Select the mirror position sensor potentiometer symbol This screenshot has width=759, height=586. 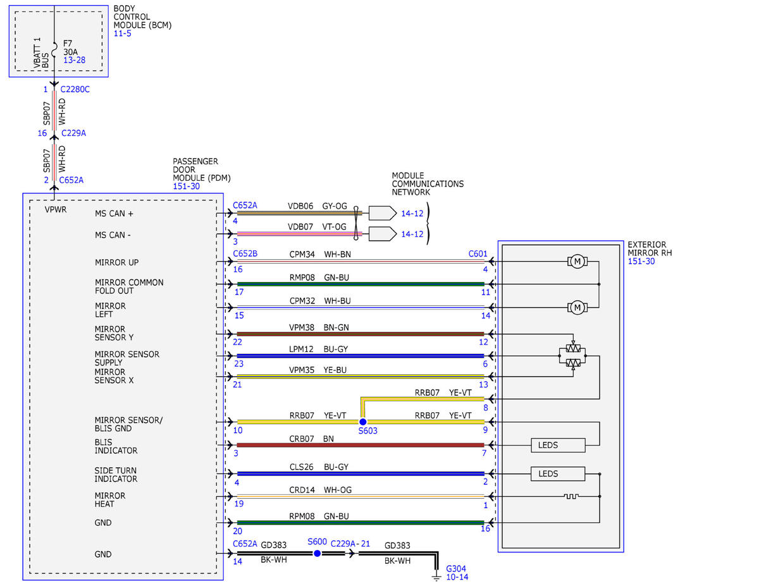pos(573,356)
